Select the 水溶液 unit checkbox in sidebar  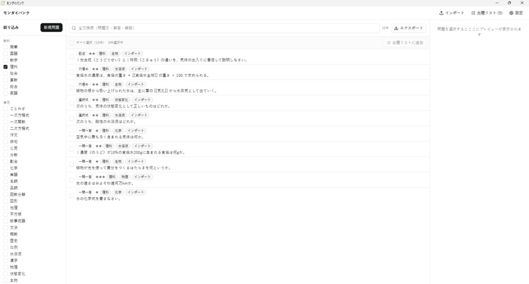(x=5, y=254)
